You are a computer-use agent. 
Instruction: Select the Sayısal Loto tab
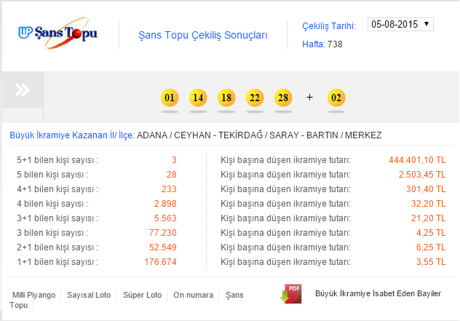click(89, 295)
